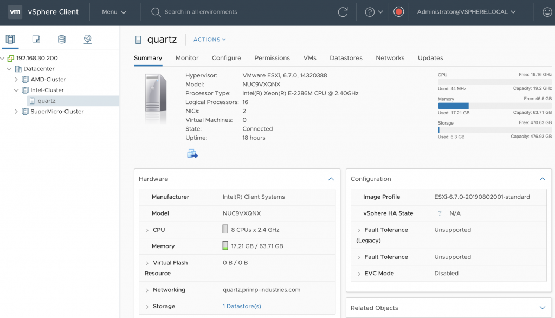Open the Storage inventory view icon
This screenshot has height=318, width=555.
(x=62, y=39)
